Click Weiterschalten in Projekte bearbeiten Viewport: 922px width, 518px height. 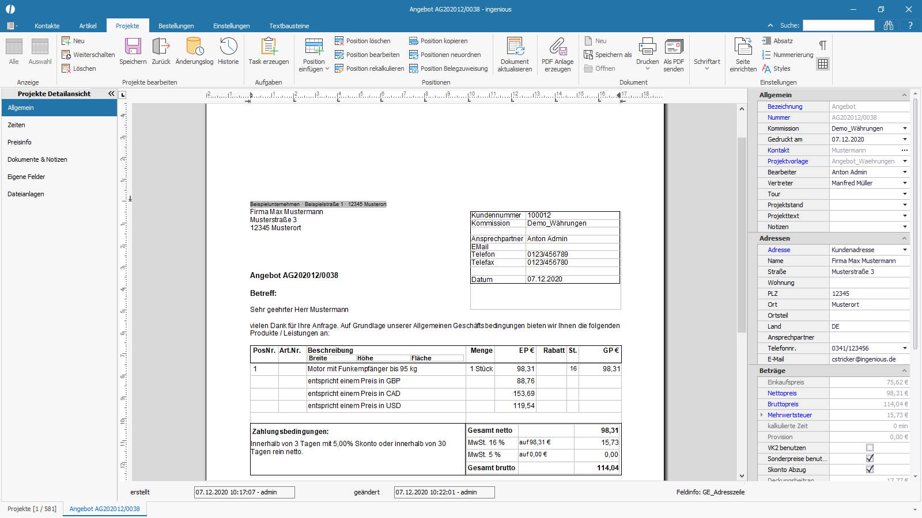pyautogui.click(x=89, y=55)
